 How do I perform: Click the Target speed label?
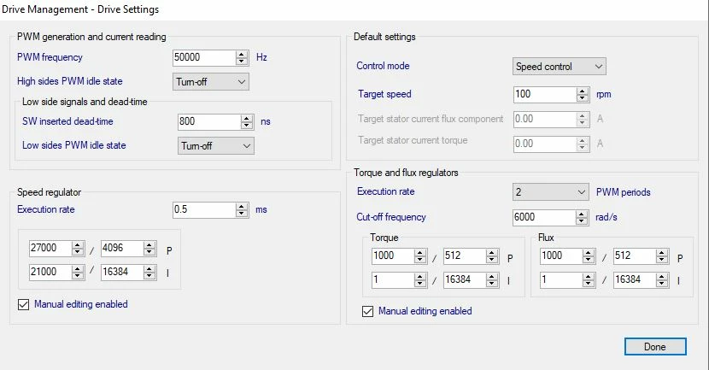coord(384,94)
